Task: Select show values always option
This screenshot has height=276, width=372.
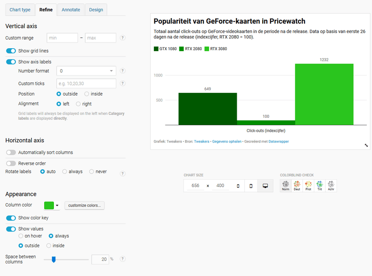Action: pos(51,236)
